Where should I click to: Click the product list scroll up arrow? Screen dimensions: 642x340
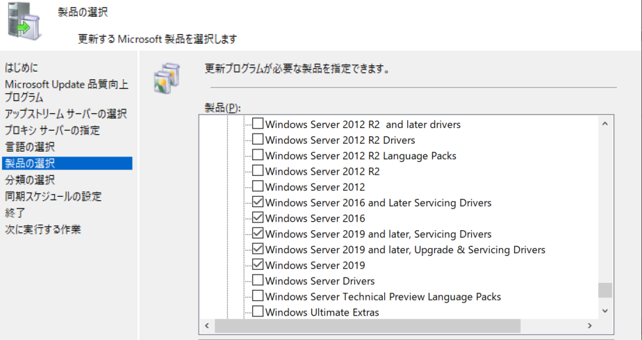(x=605, y=124)
